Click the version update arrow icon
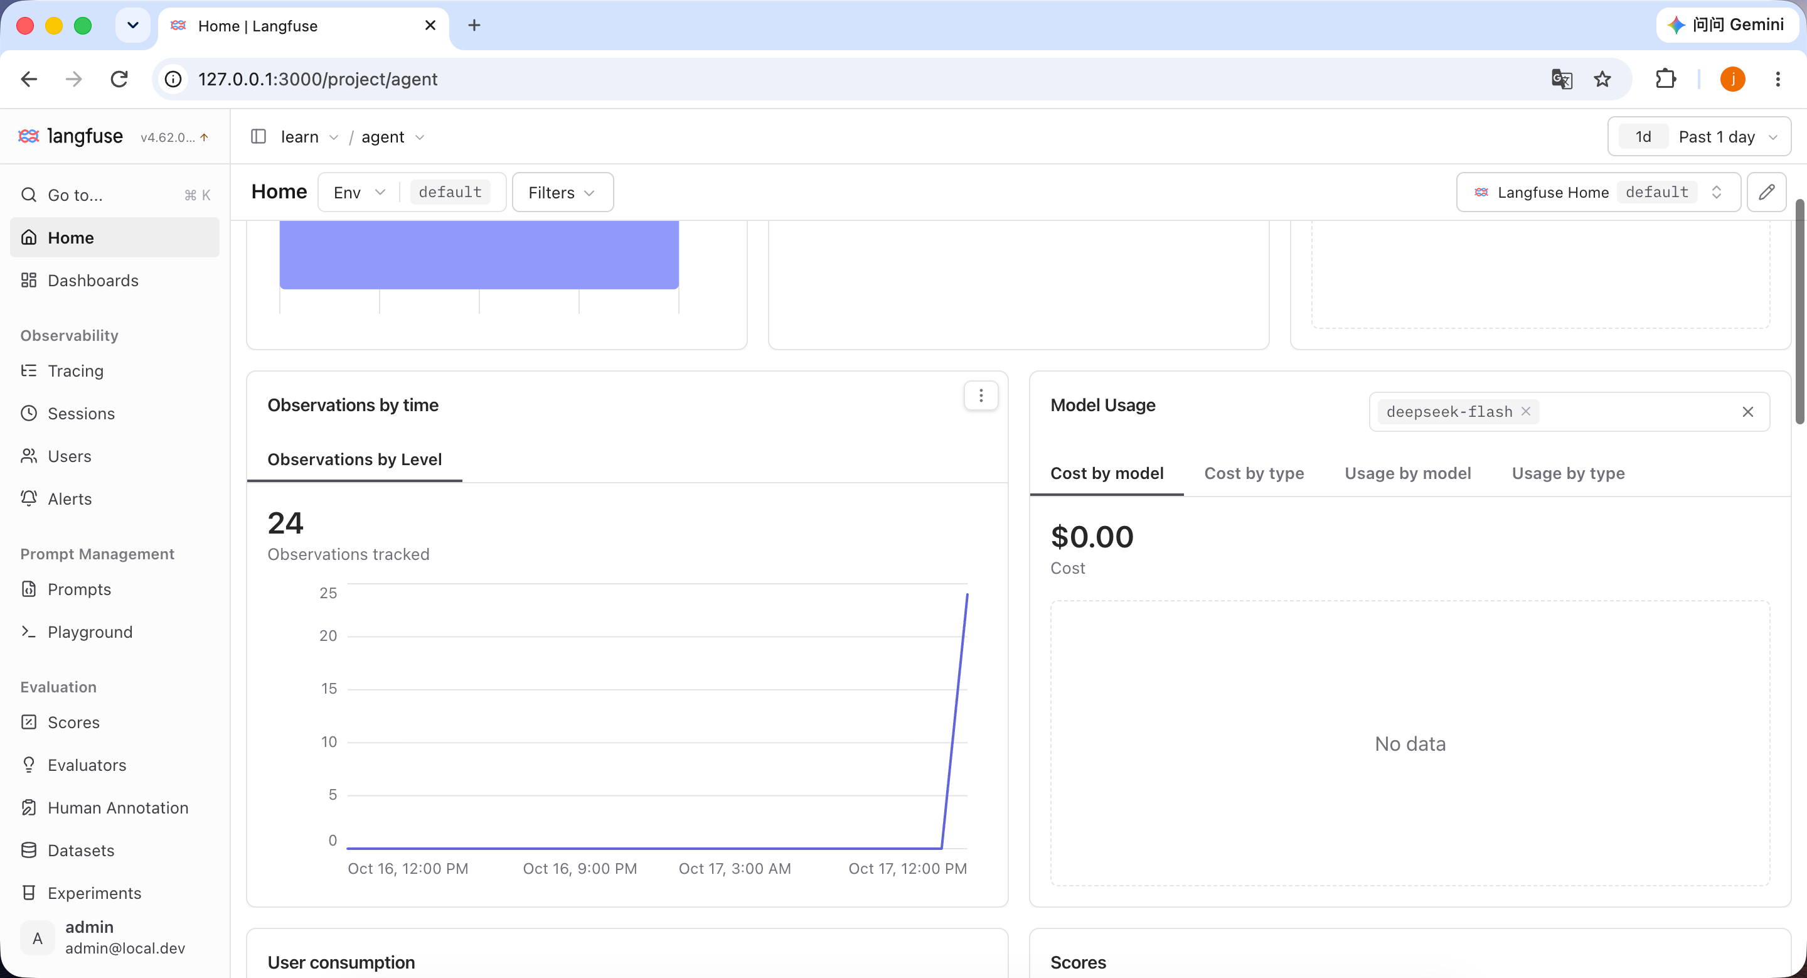This screenshot has height=978, width=1807. pos(204,137)
